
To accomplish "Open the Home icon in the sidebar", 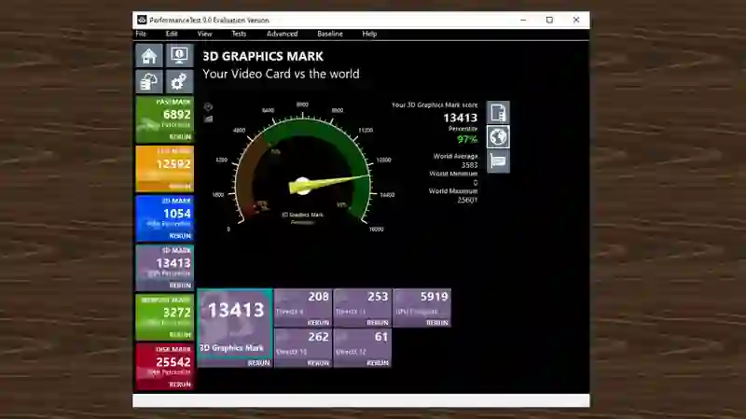I will click(149, 56).
